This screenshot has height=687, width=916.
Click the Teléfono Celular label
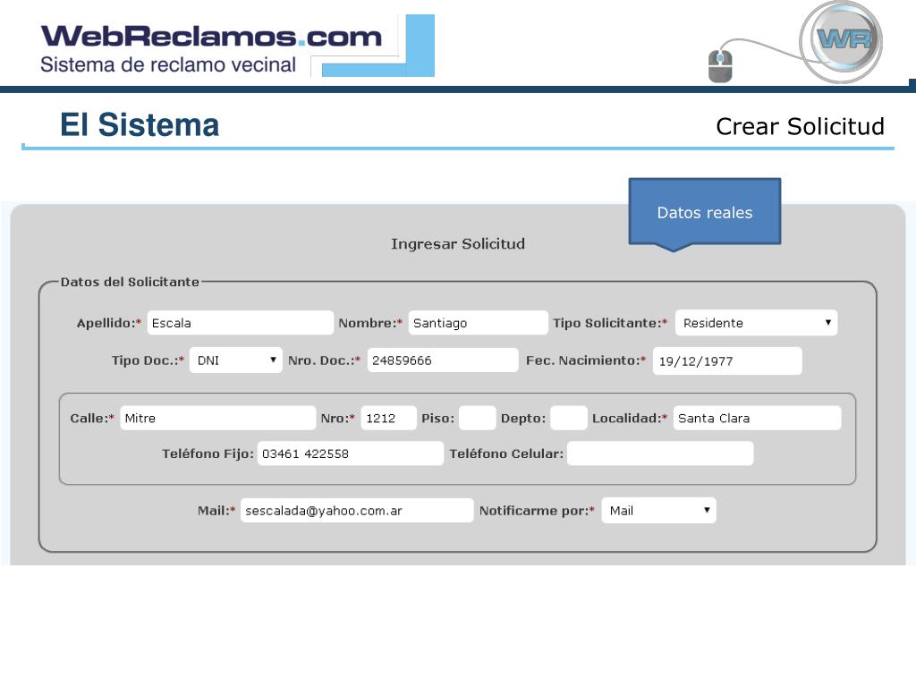tap(506, 454)
